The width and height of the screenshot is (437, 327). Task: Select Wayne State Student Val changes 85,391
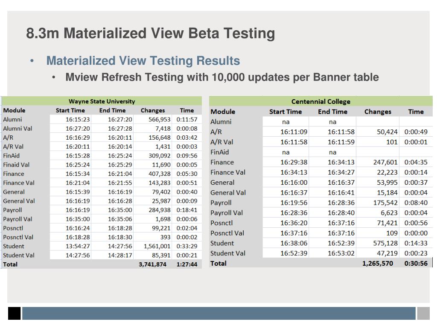point(161,255)
